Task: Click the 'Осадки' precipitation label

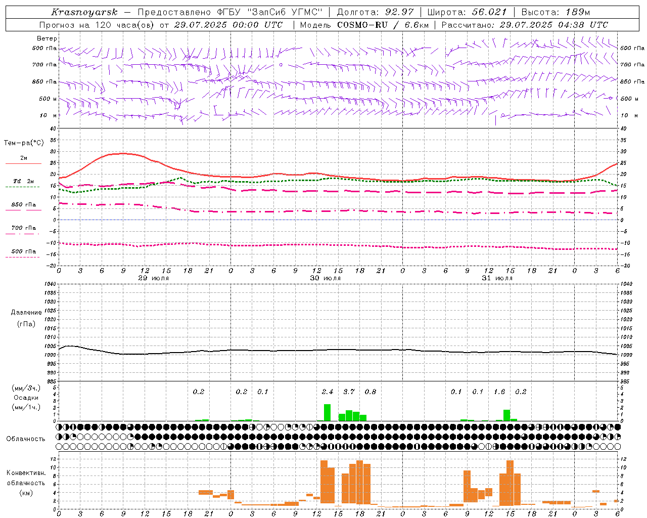Action: coord(26,398)
